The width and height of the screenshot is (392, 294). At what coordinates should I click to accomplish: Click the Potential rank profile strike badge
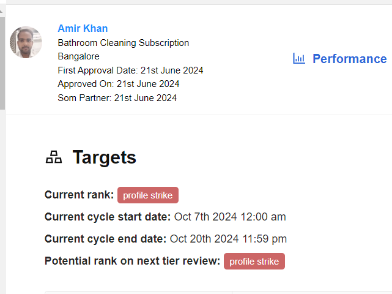[254, 262]
